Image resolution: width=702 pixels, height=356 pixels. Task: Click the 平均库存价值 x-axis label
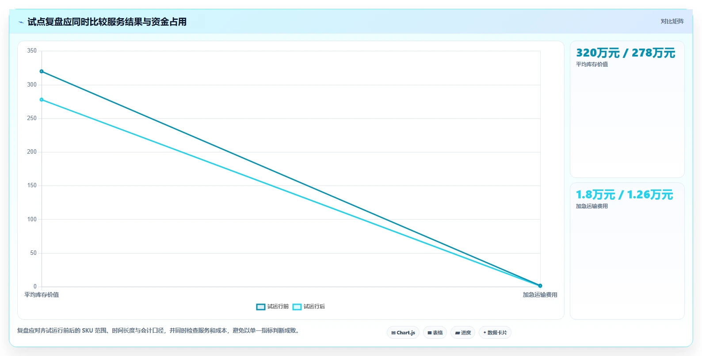click(x=42, y=295)
